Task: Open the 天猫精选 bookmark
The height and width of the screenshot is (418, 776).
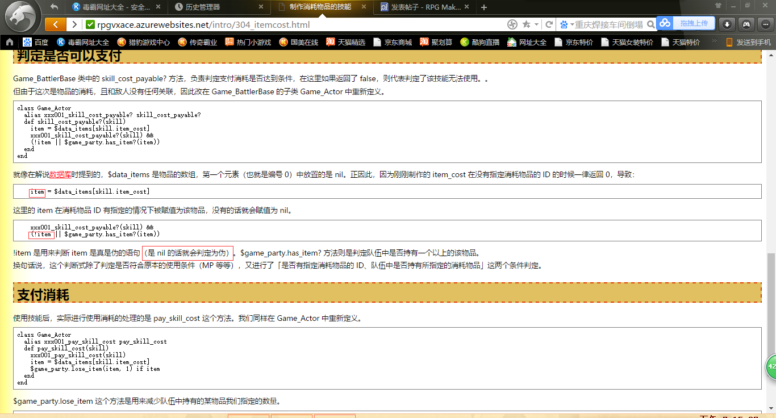Action: (345, 42)
